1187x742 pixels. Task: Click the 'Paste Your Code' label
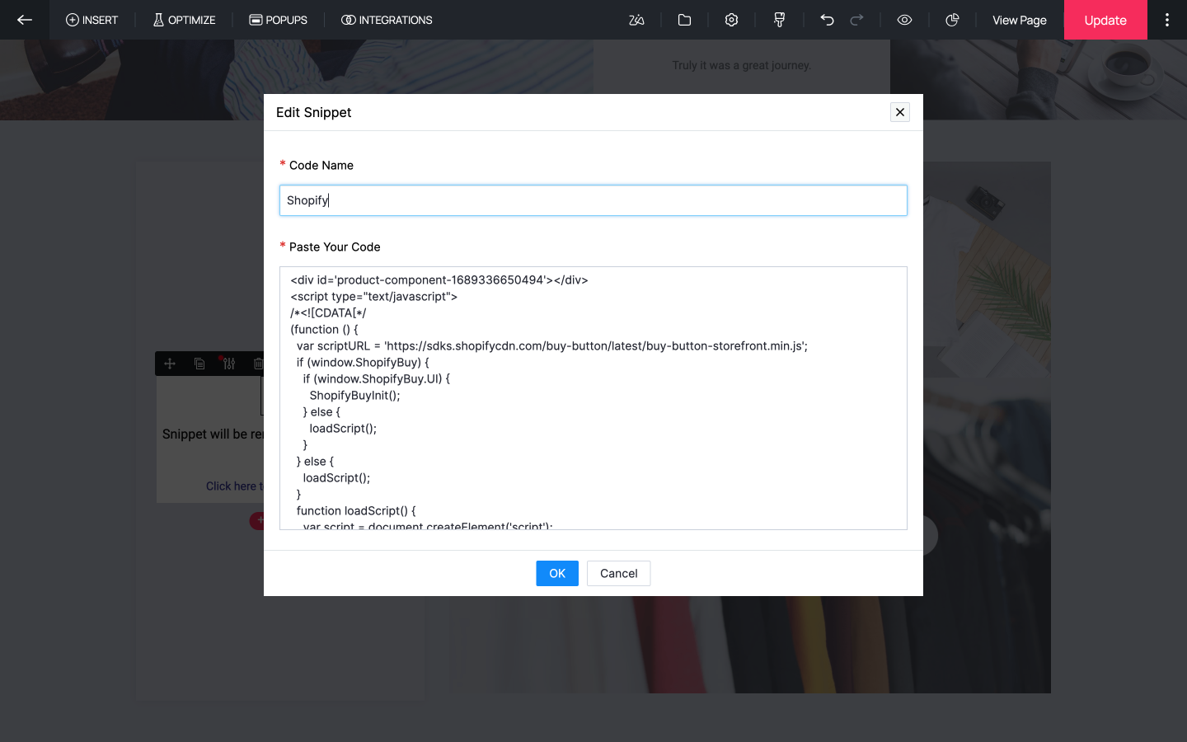coord(335,247)
